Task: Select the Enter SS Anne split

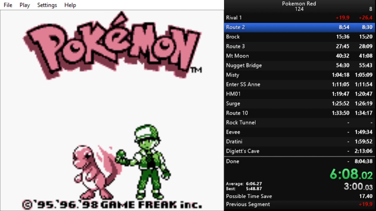Action: [300, 84]
